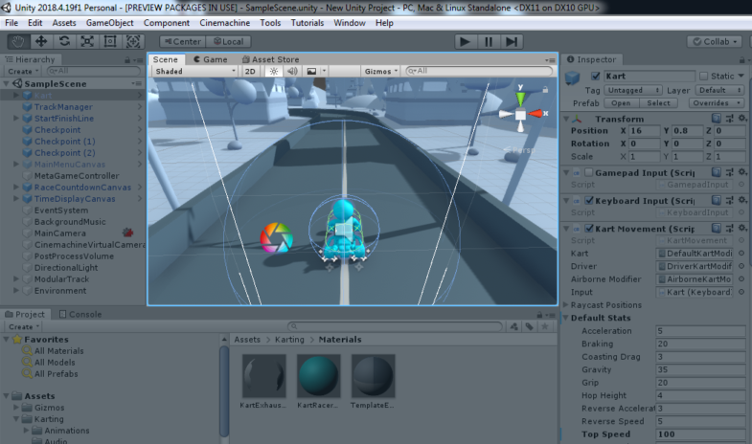Screen dimensions: 752x444
Task: Select All Materials favorite
Action: pos(58,350)
